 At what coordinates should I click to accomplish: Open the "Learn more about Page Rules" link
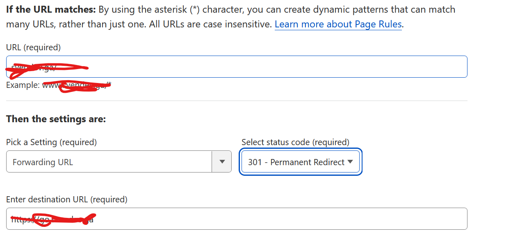click(338, 25)
